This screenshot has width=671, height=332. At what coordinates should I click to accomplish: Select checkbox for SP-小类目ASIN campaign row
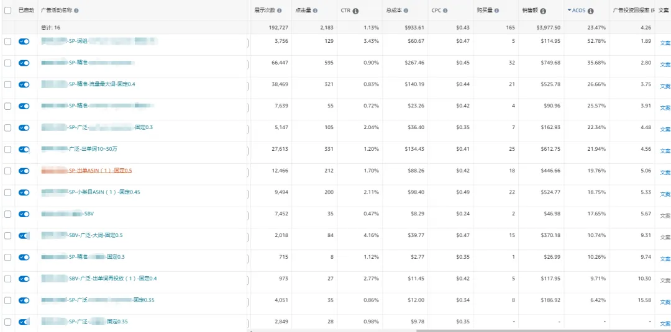pos(7,192)
